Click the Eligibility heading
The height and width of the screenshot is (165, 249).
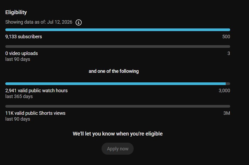point(16,12)
